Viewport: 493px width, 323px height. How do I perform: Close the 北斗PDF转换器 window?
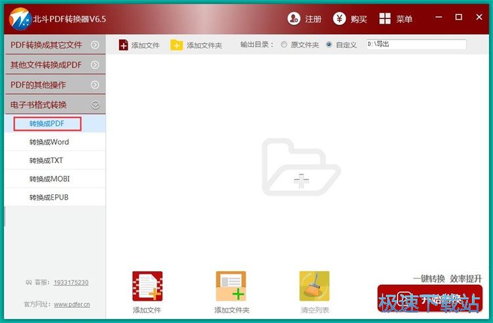(479, 17)
